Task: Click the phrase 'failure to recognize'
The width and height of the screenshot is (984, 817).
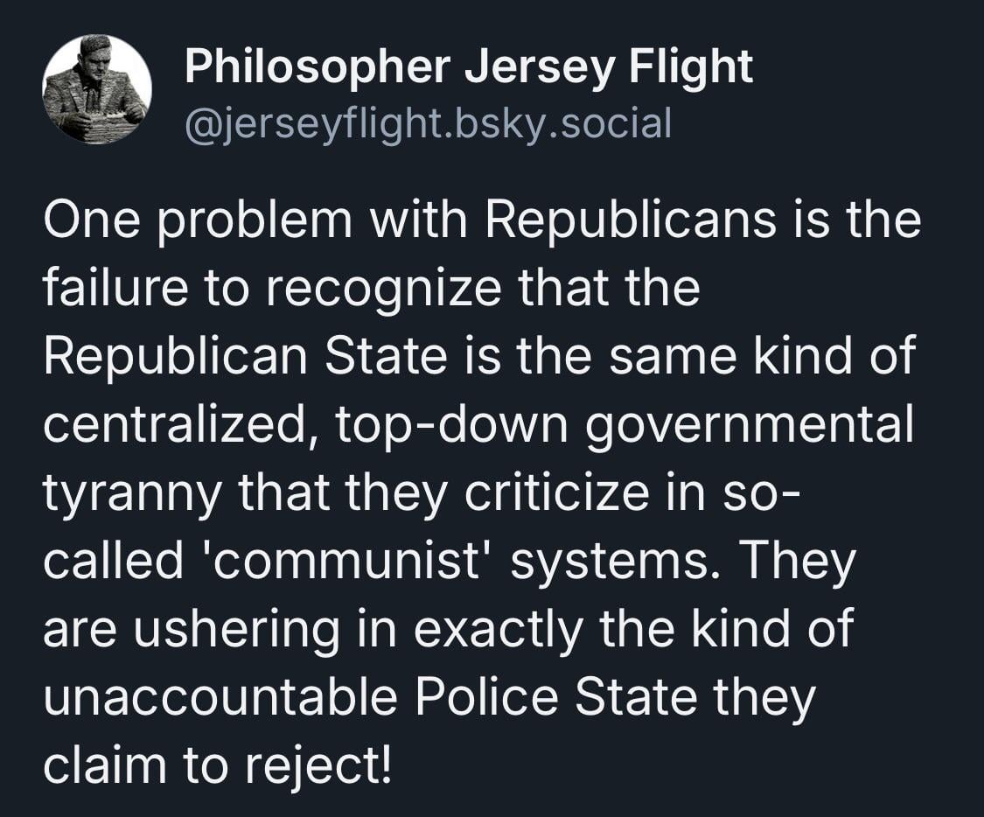Action: point(272,290)
